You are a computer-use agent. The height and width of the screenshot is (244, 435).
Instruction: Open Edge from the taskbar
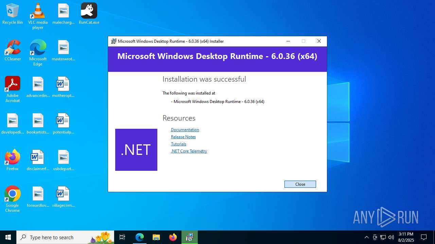[140, 237]
